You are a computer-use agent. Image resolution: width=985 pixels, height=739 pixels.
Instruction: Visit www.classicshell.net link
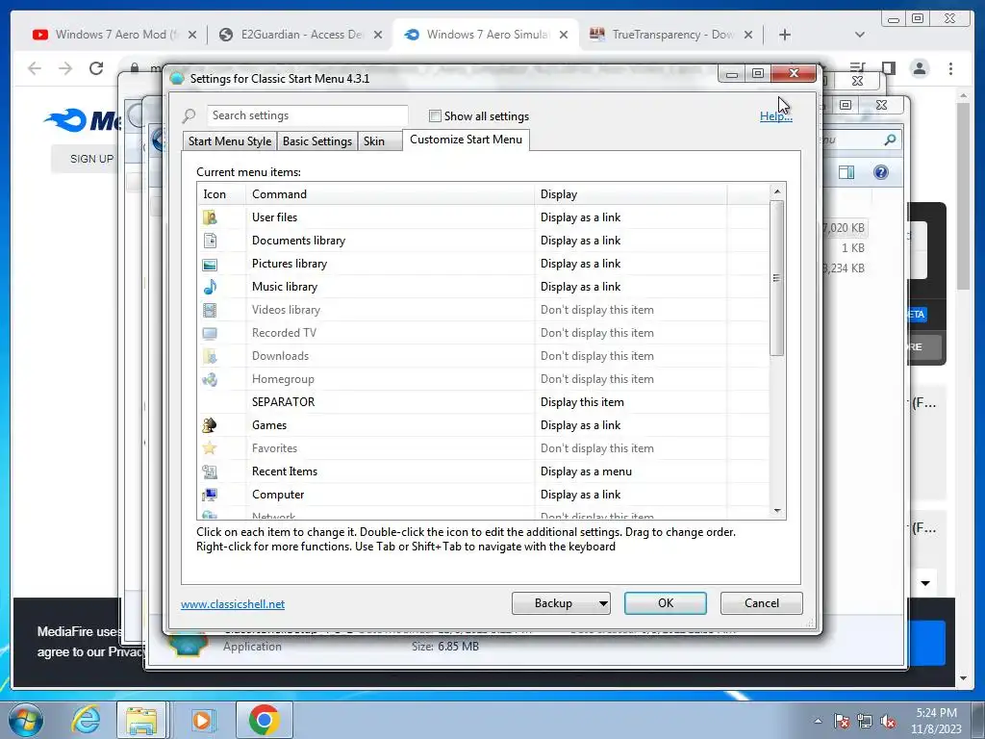pos(233,604)
